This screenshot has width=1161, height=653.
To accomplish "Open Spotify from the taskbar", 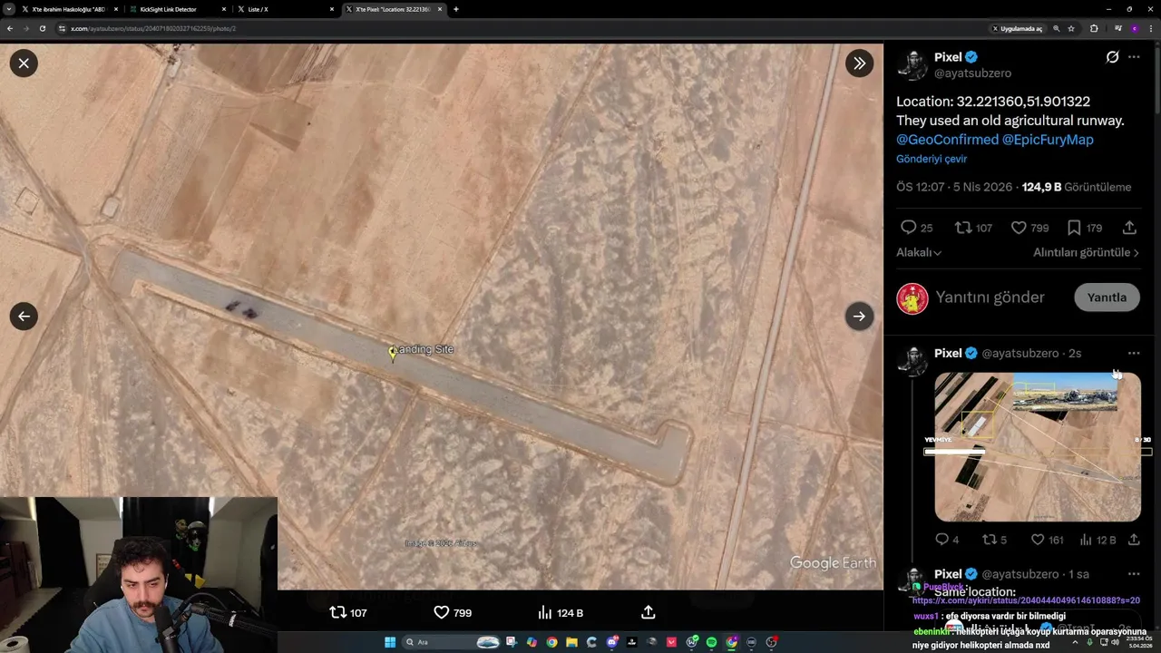I will click(711, 642).
